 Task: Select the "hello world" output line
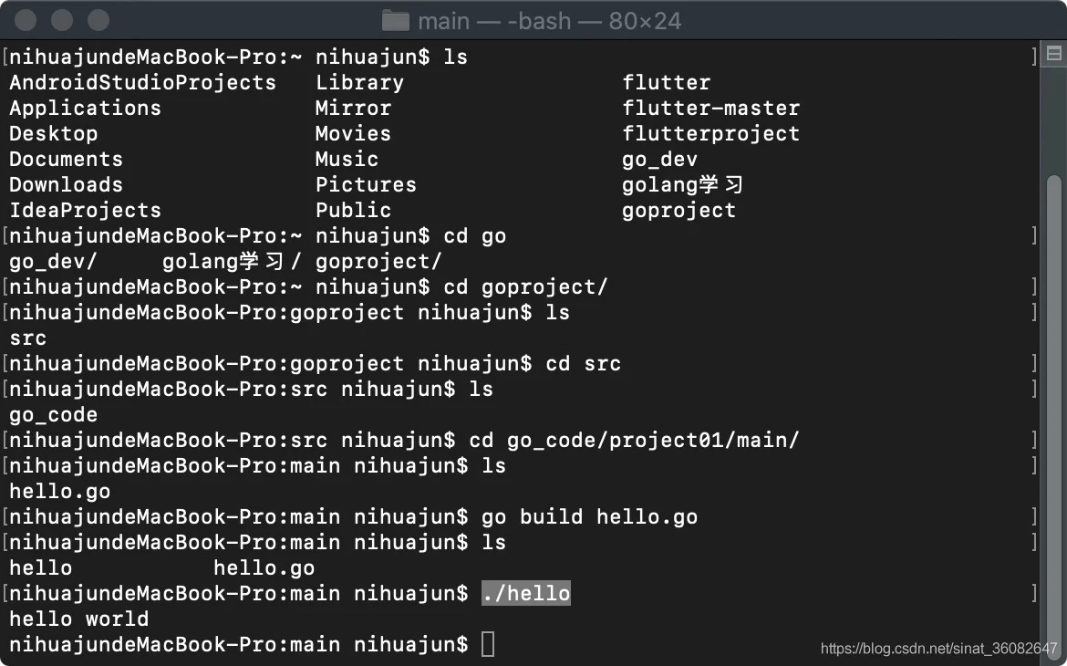(78, 619)
